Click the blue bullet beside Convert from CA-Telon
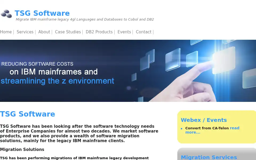 click(x=182, y=129)
